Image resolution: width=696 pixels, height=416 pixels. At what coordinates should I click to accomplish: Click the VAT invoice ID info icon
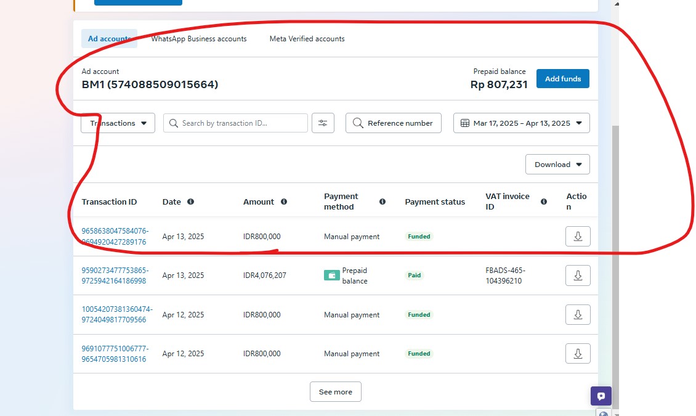tap(544, 202)
